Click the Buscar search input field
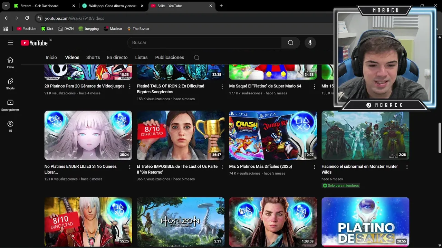Image resolution: width=442 pixels, height=248 pixels. coord(204,43)
